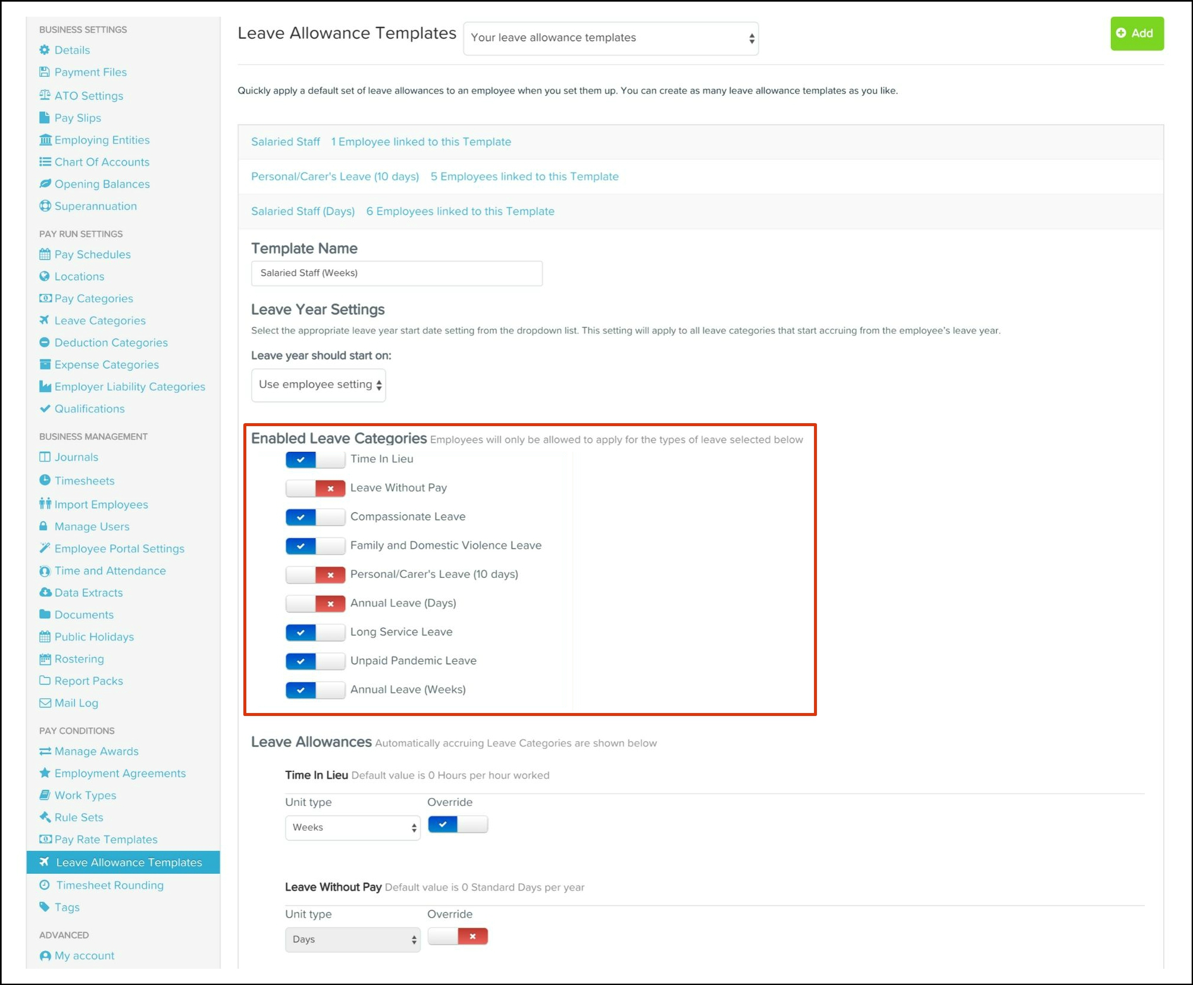Click the Import Employees people icon
This screenshot has height=985, width=1193.
click(45, 504)
